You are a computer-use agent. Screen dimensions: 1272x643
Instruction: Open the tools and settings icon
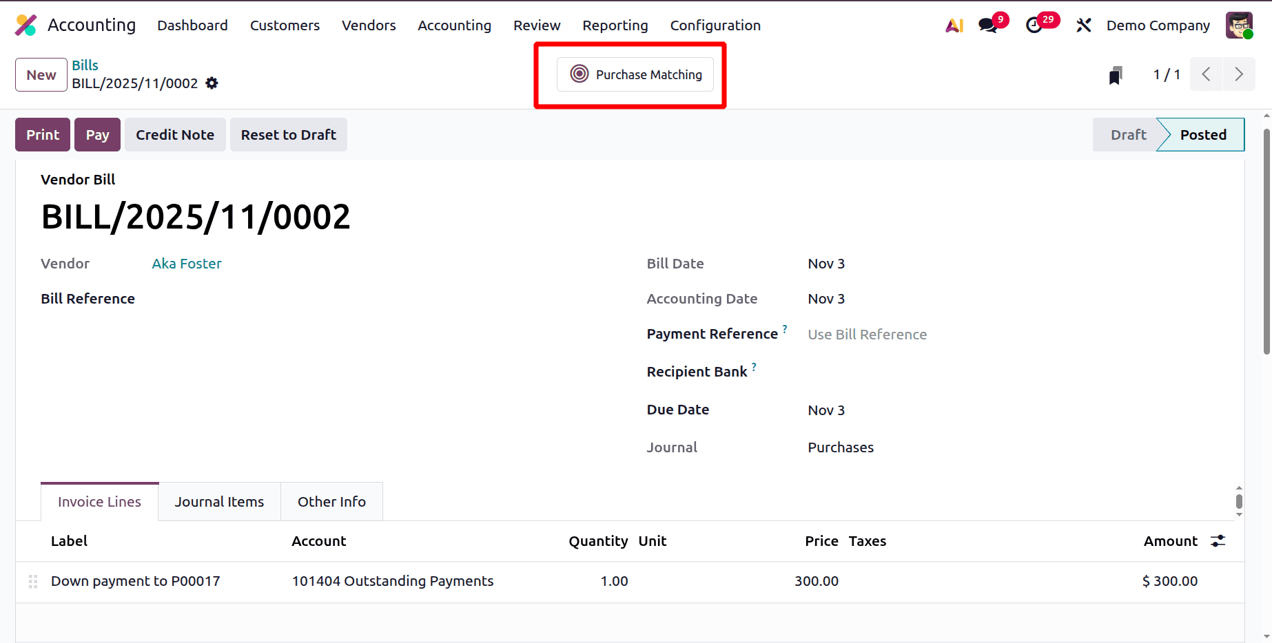click(x=1083, y=25)
